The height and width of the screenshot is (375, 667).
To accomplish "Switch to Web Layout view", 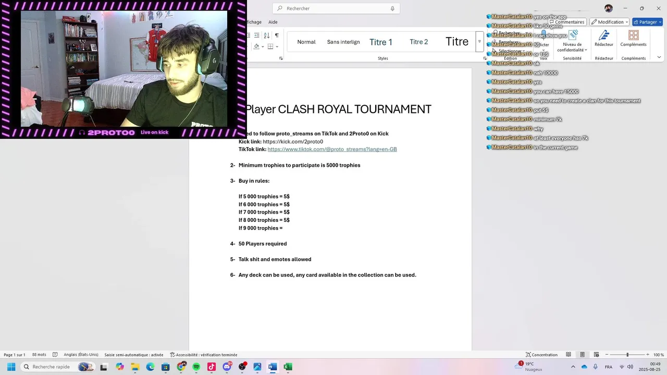I will (x=596, y=355).
